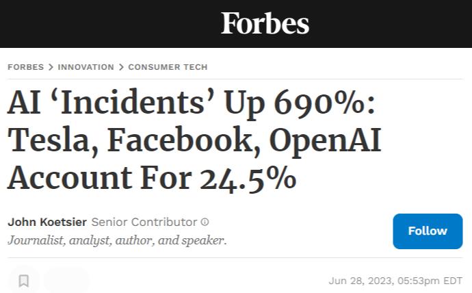This screenshot has height=293, width=472.
Task: Click the 24.5% figure in headline
Action: point(248,178)
